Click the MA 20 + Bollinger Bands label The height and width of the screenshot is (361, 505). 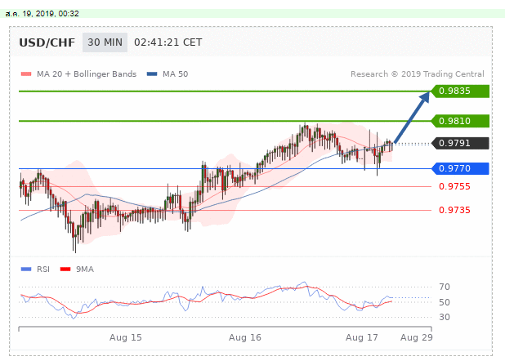[87, 74]
